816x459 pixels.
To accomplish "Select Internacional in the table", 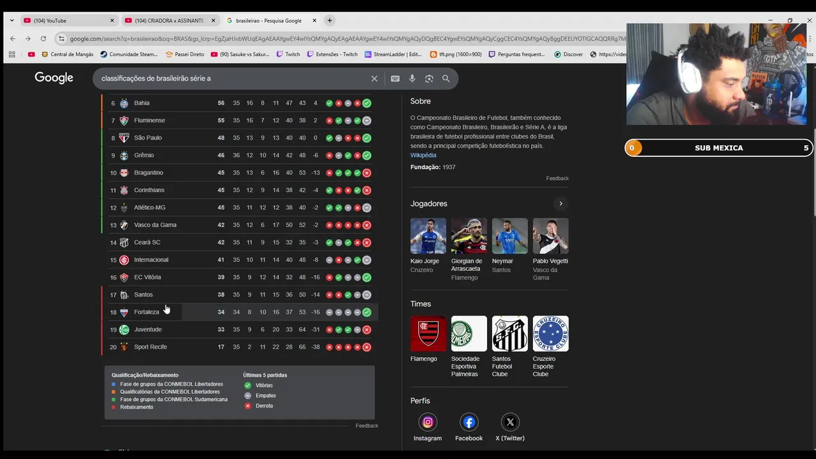I will coord(240,259).
